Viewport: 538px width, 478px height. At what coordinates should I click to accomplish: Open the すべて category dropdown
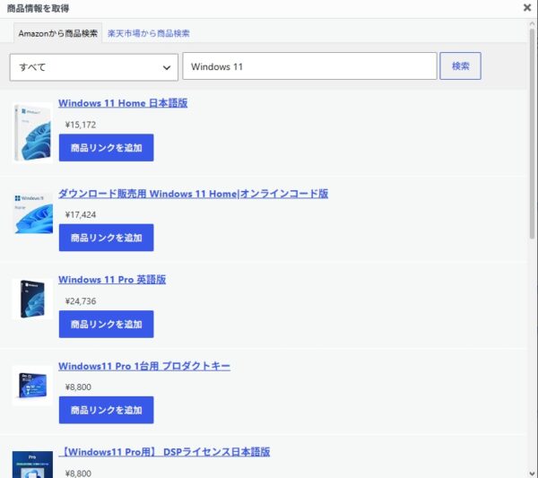pos(94,67)
